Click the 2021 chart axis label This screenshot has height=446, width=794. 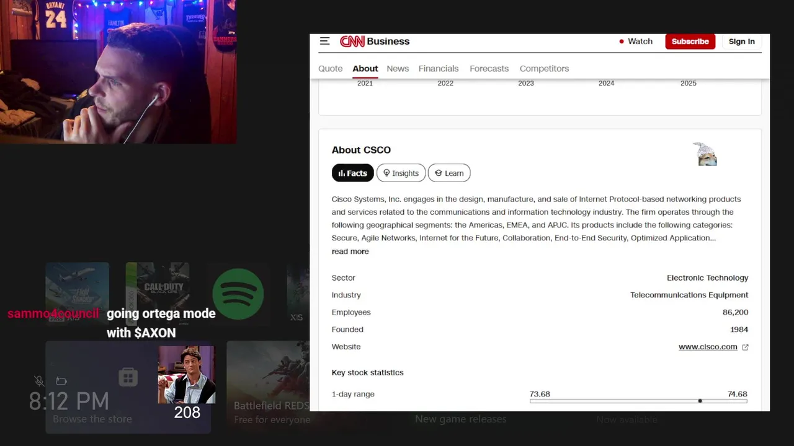(365, 83)
